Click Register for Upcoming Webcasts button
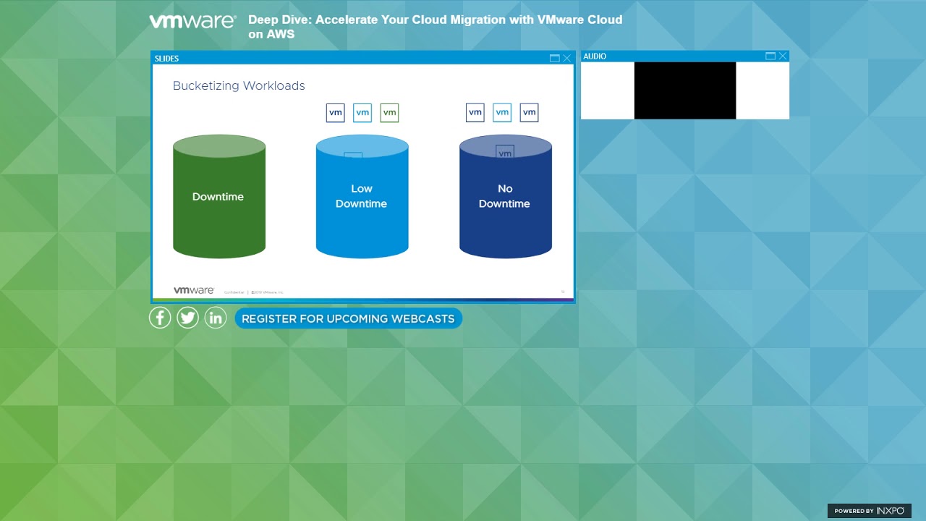 pyautogui.click(x=348, y=318)
